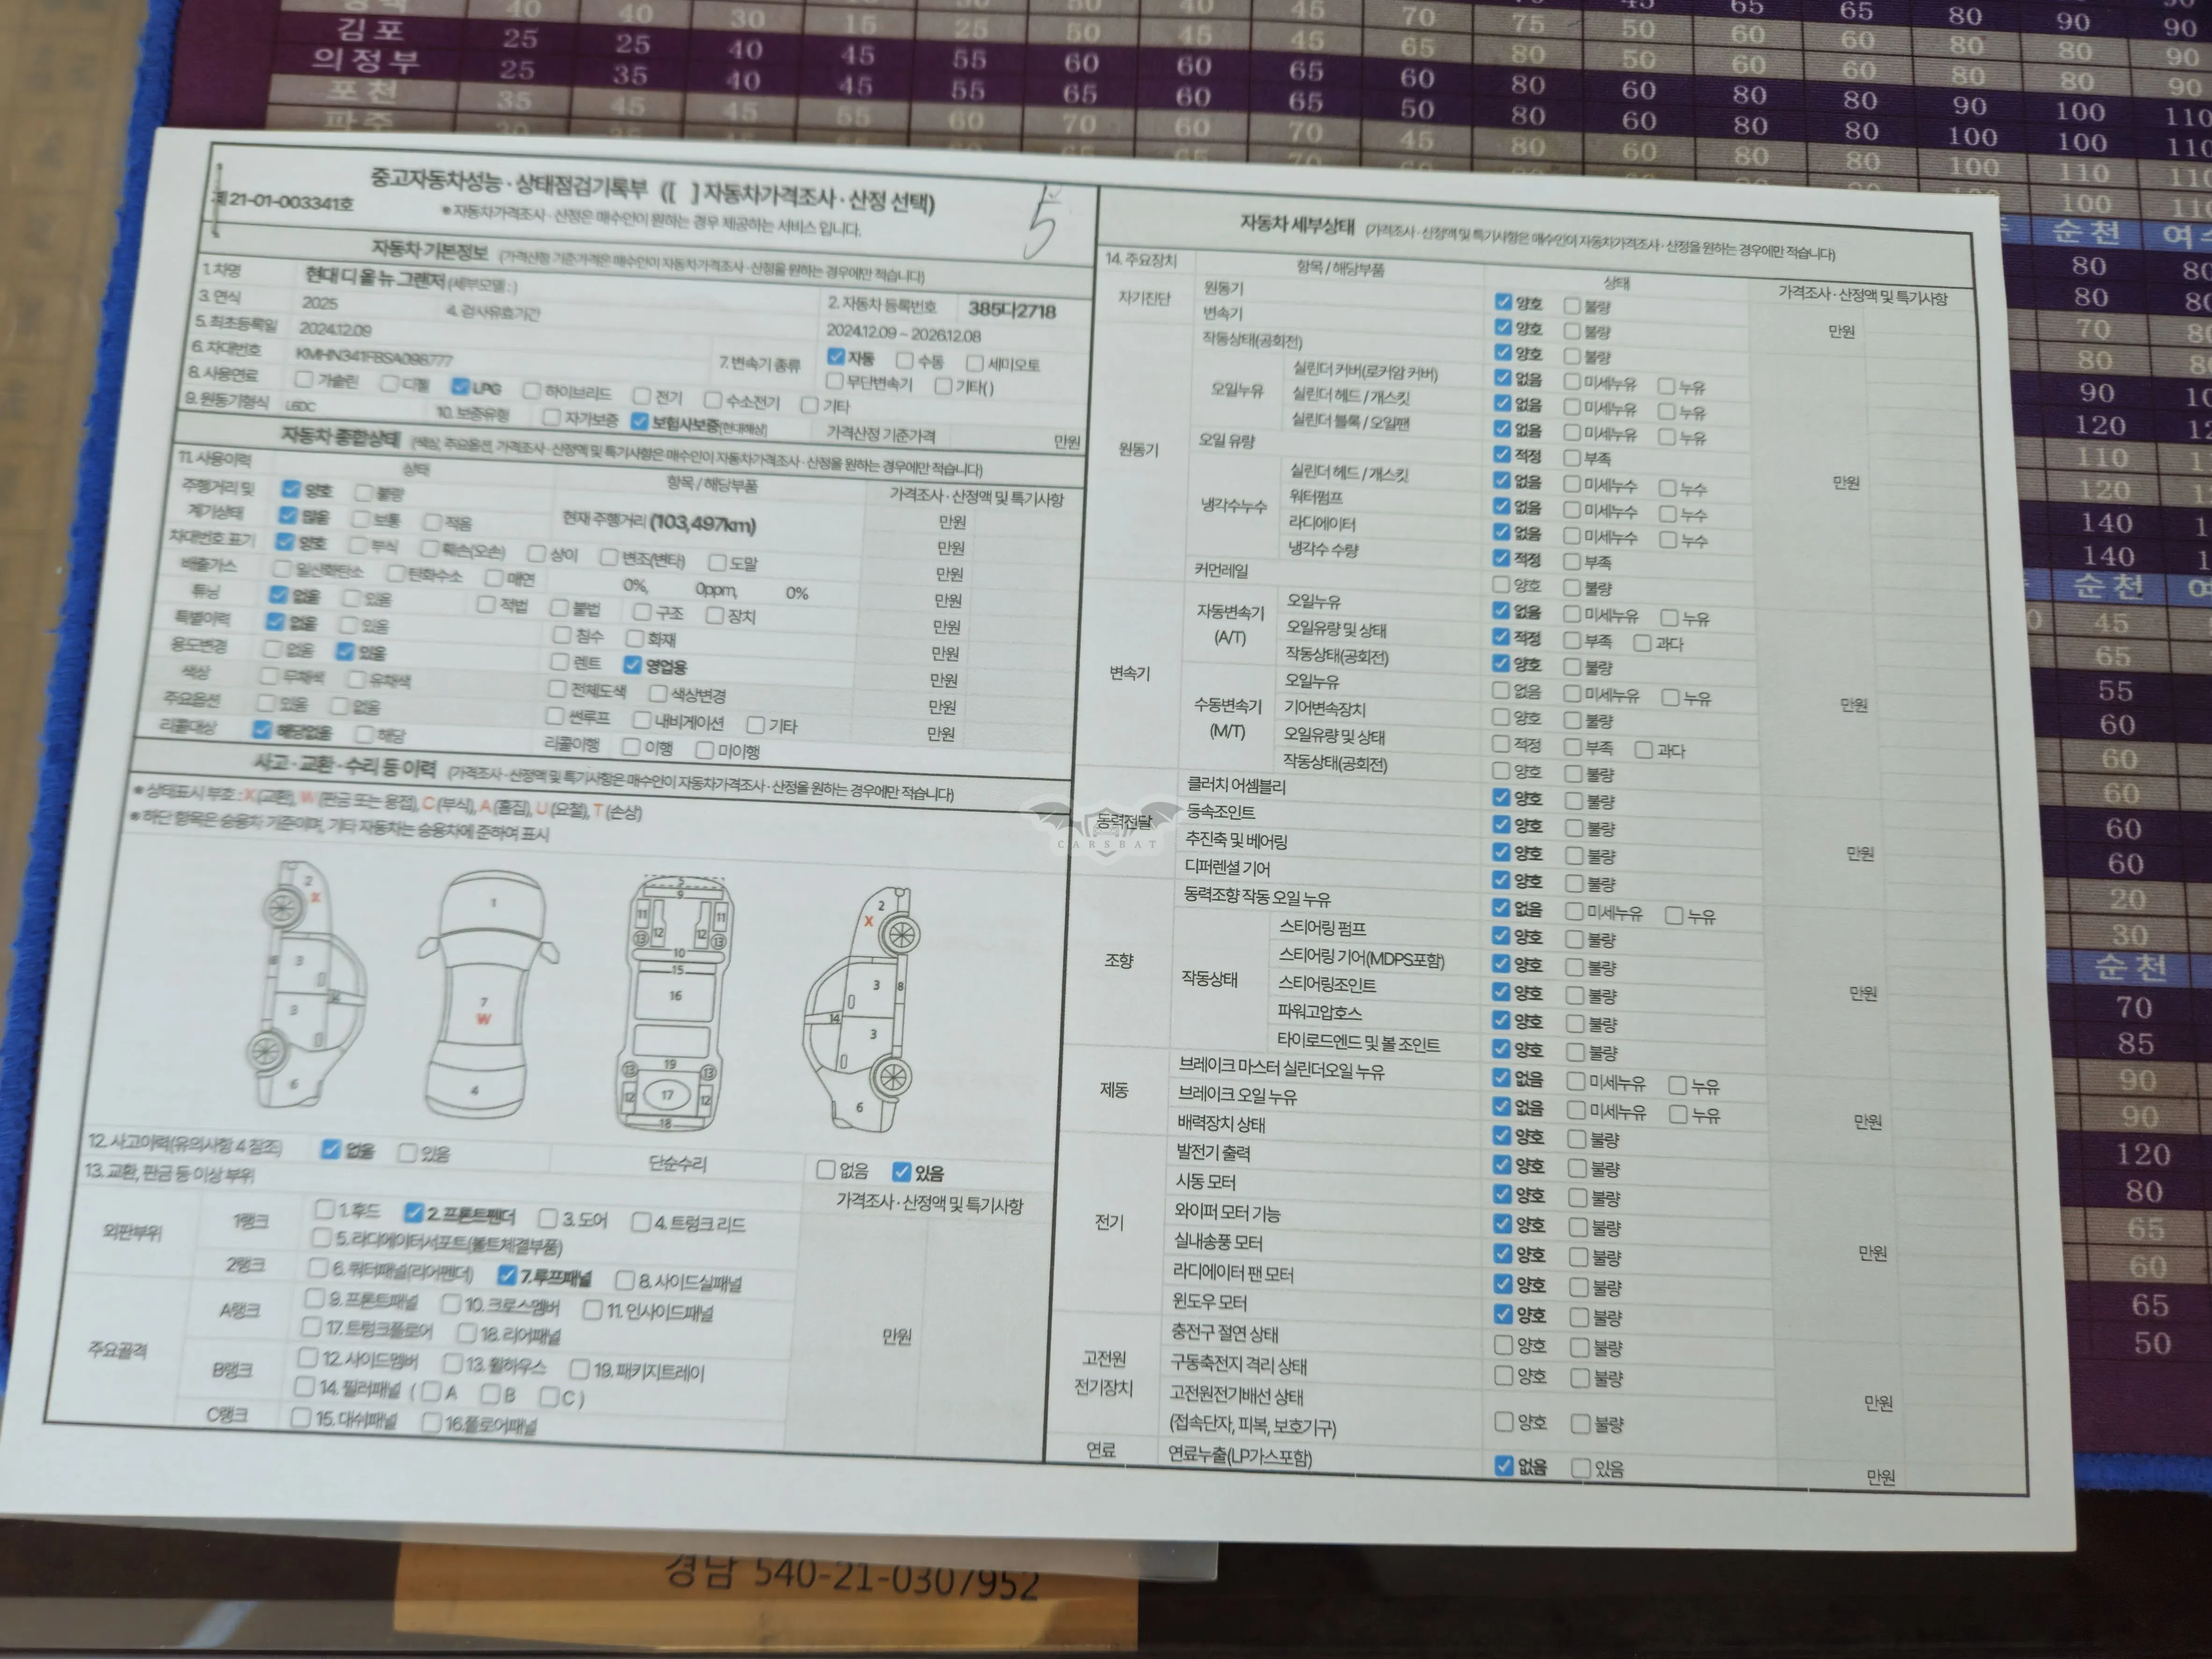Toggle 양호 in the 윈도우 모터 row
Image resolution: width=2212 pixels, height=1659 pixels.
pyautogui.click(x=1503, y=1313)
